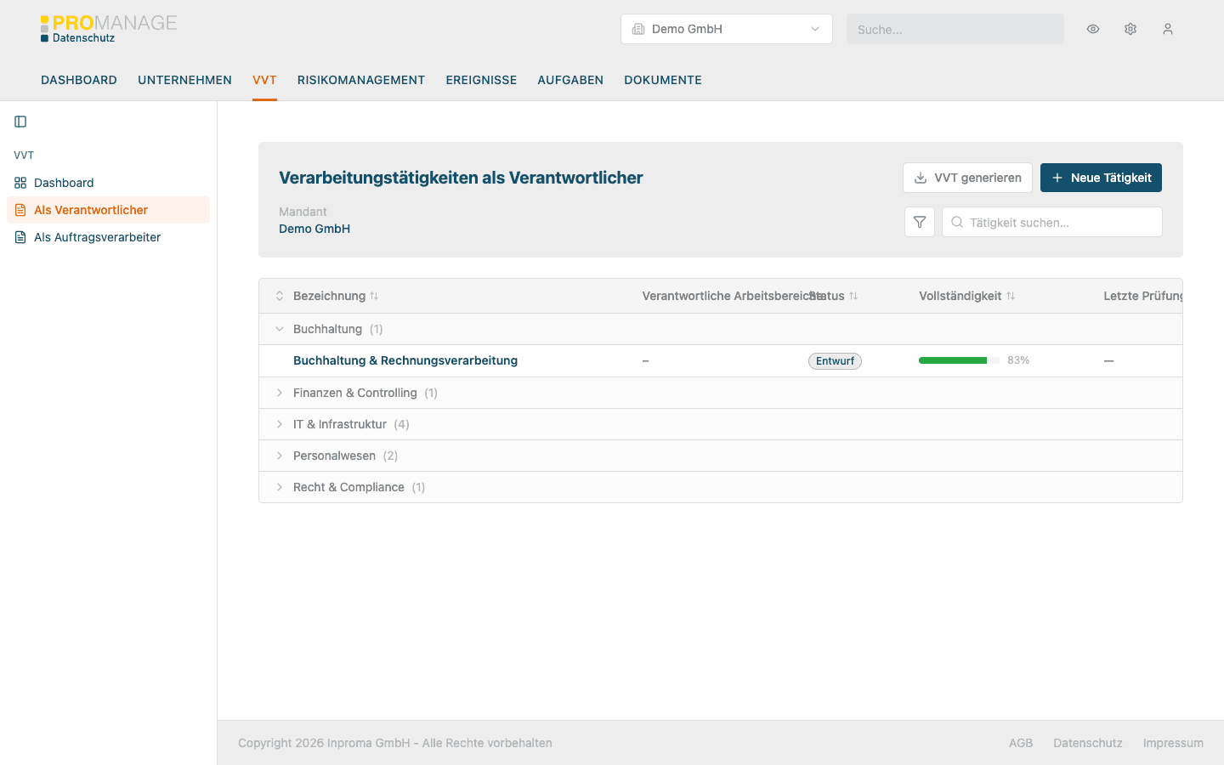Open the RISIKOMANAGEMENT tab
Screen dimensions: 1224x765
361,80
